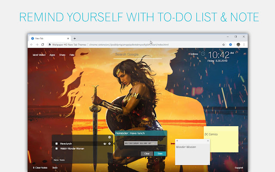
Task: Add a note with the plus icon
Action: click(x=177, y=141)
